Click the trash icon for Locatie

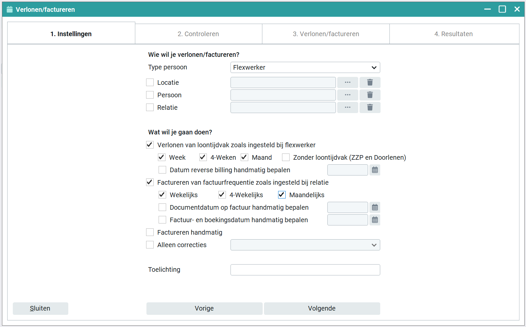point(370,82)
